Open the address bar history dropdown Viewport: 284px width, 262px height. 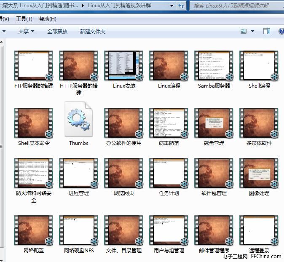coord(171,6)
